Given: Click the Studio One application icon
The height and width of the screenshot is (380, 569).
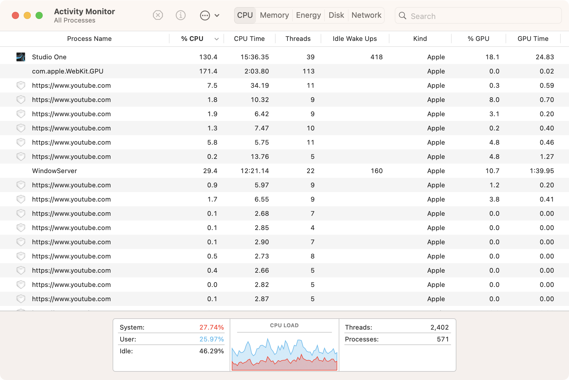Looking at the screenshot, I should click(x=21, y=57).
